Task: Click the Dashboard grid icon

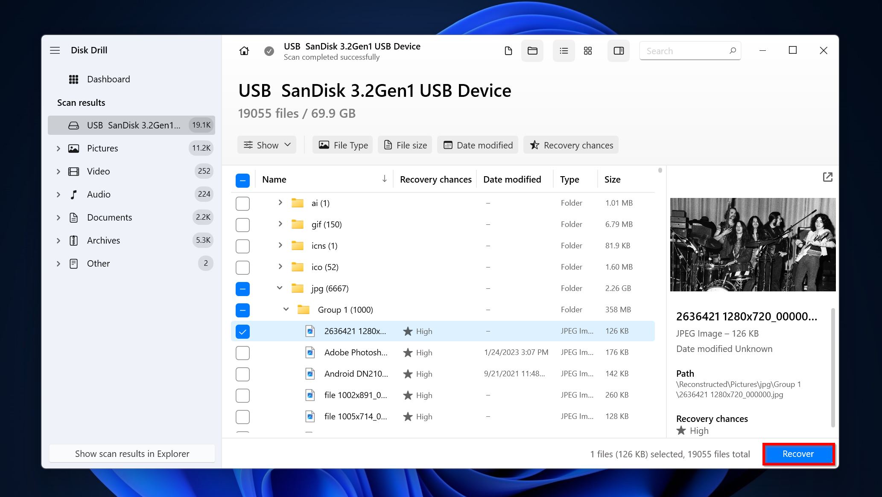Action: pyautogui.click(x=74, y=79)
